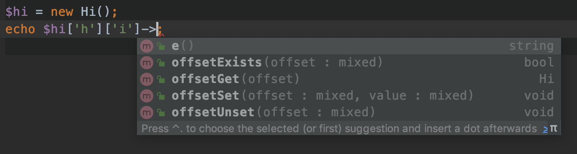The height and width of the screenshot is (154, 577).
Task: Click the pi icon in the hint bar
Action: [554, 128]
